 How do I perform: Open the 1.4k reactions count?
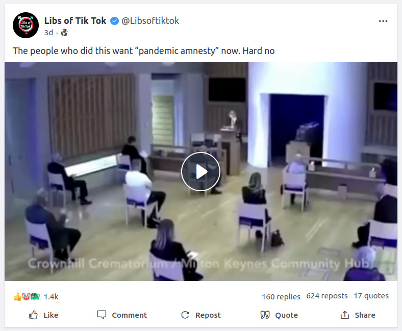[51, 297]
